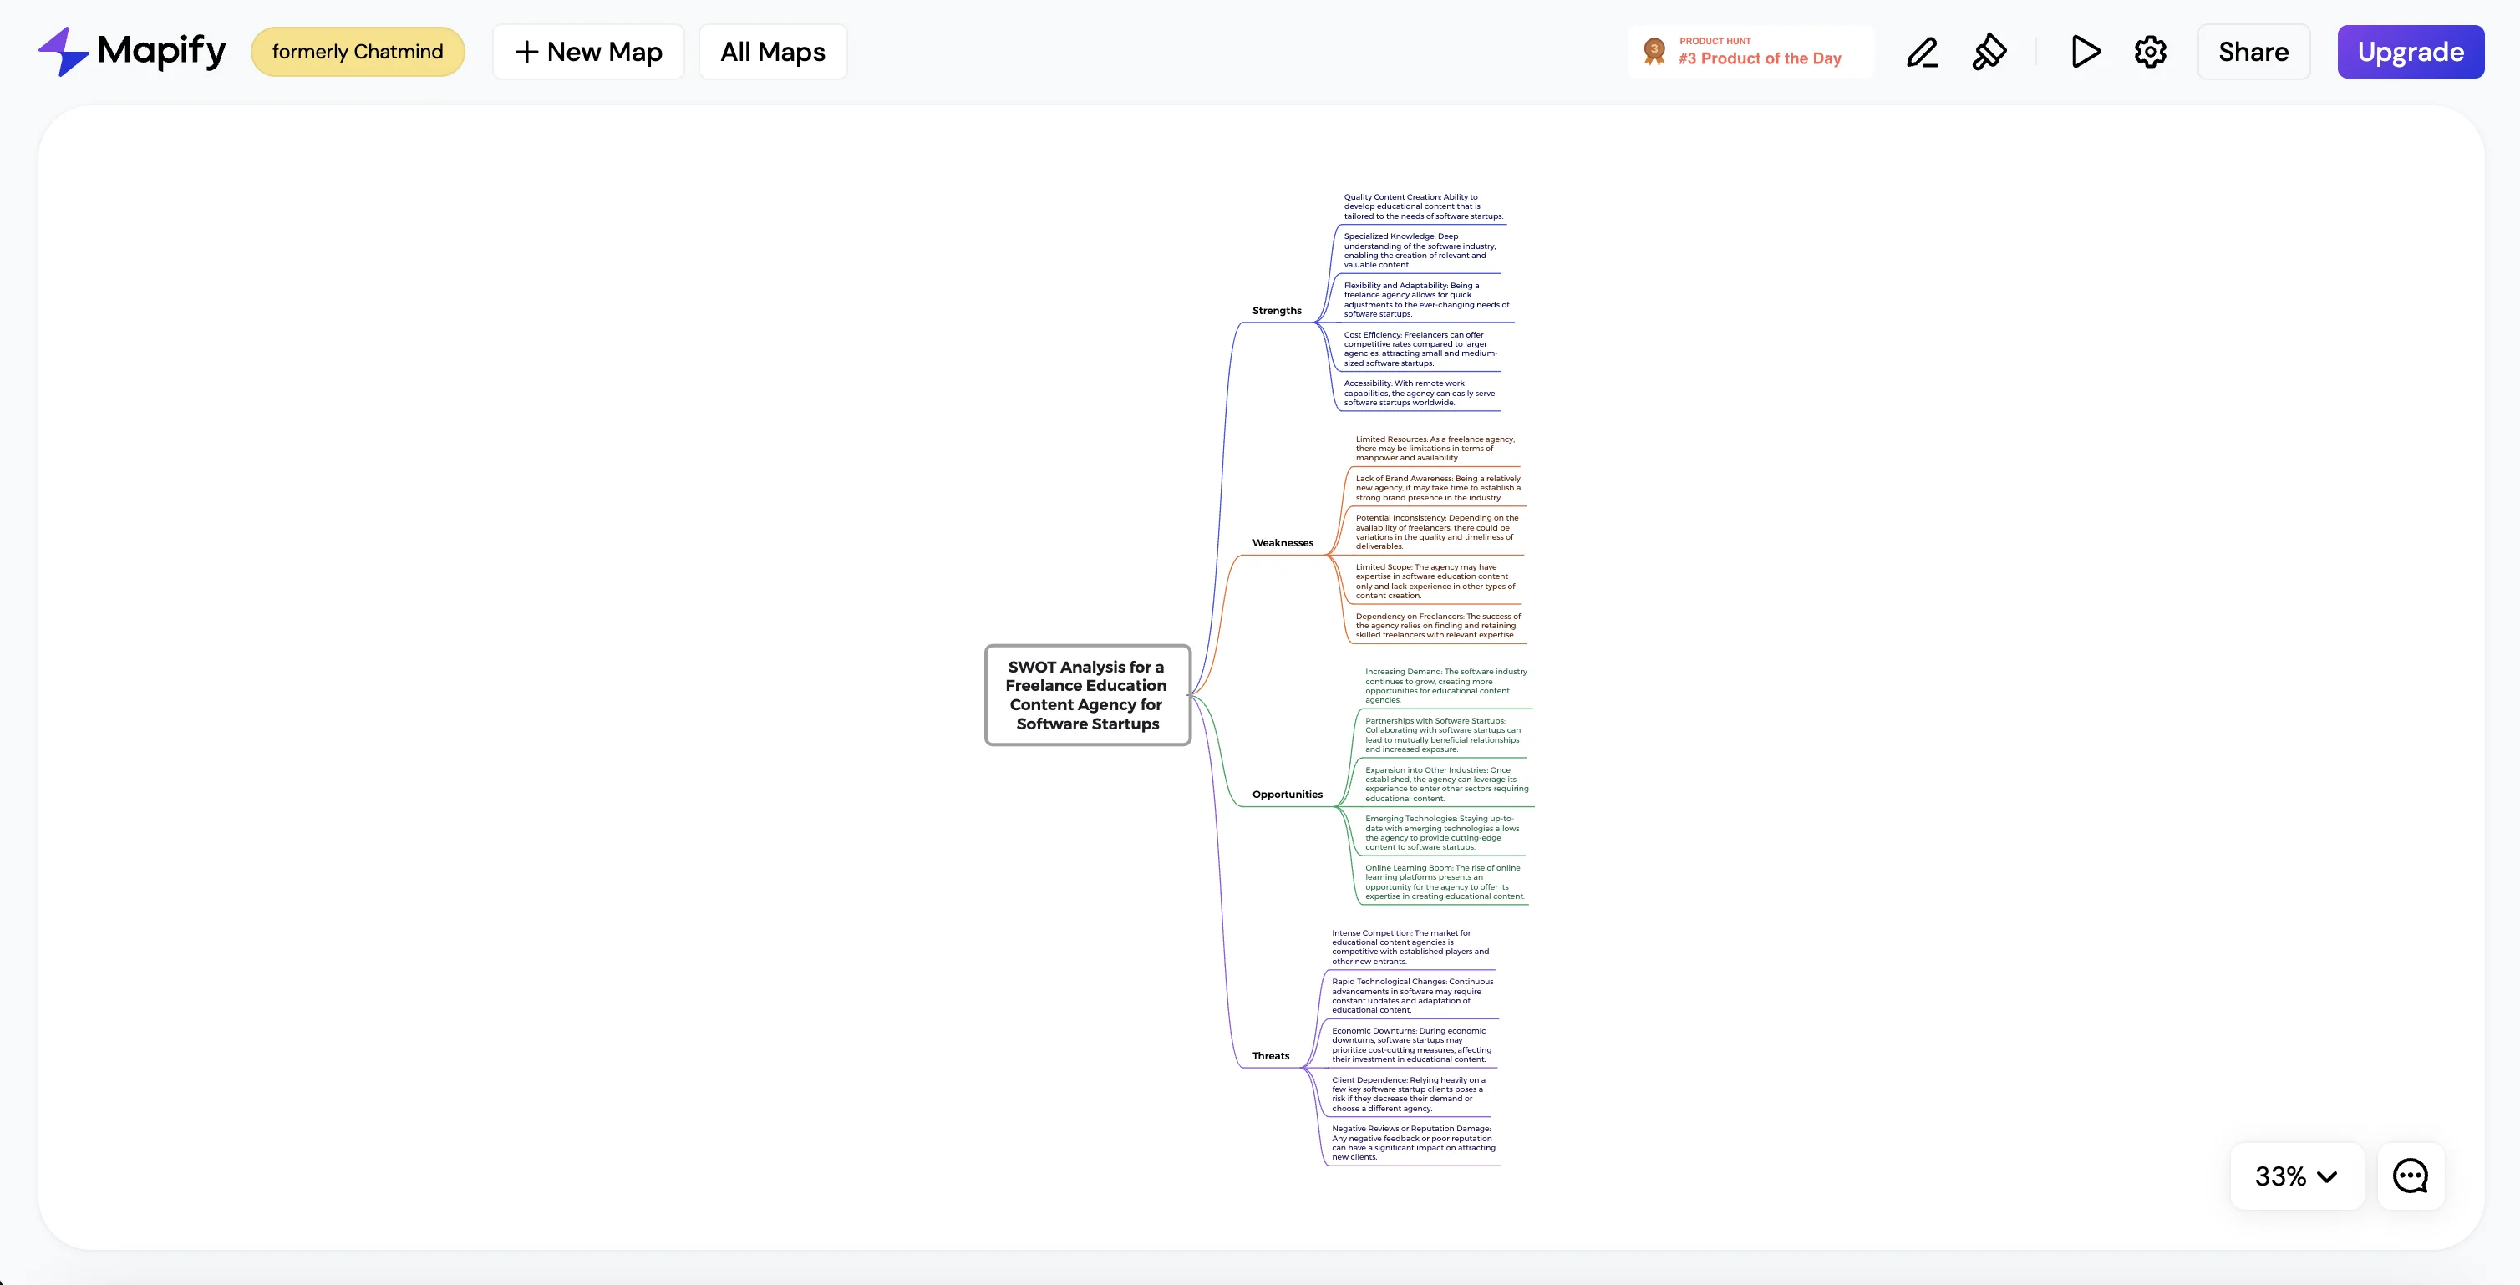
Task: Select the Threats branch node
Action: click(x=1271, y=1056)
